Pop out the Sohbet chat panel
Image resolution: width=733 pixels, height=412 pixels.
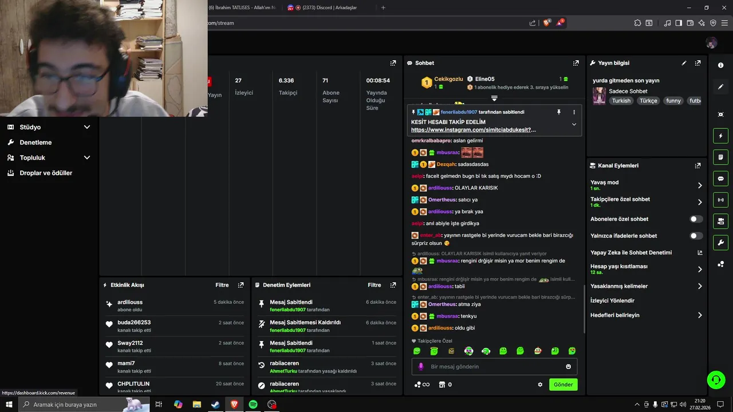(x=576, y=63)
